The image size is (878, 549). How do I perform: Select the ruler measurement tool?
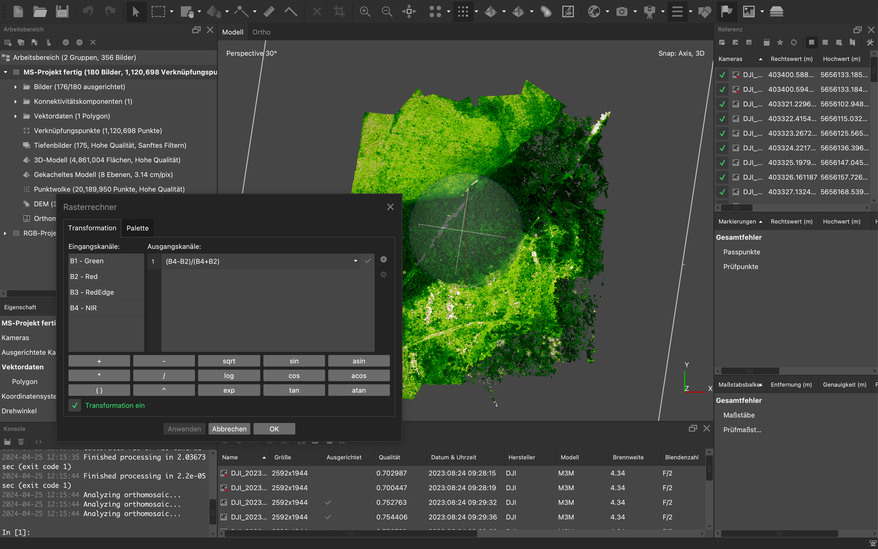269,12
